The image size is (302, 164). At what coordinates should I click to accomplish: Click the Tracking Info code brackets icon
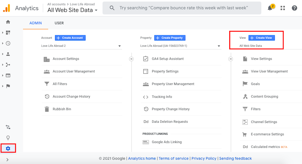pyautogui.click(x=146, y=97)
